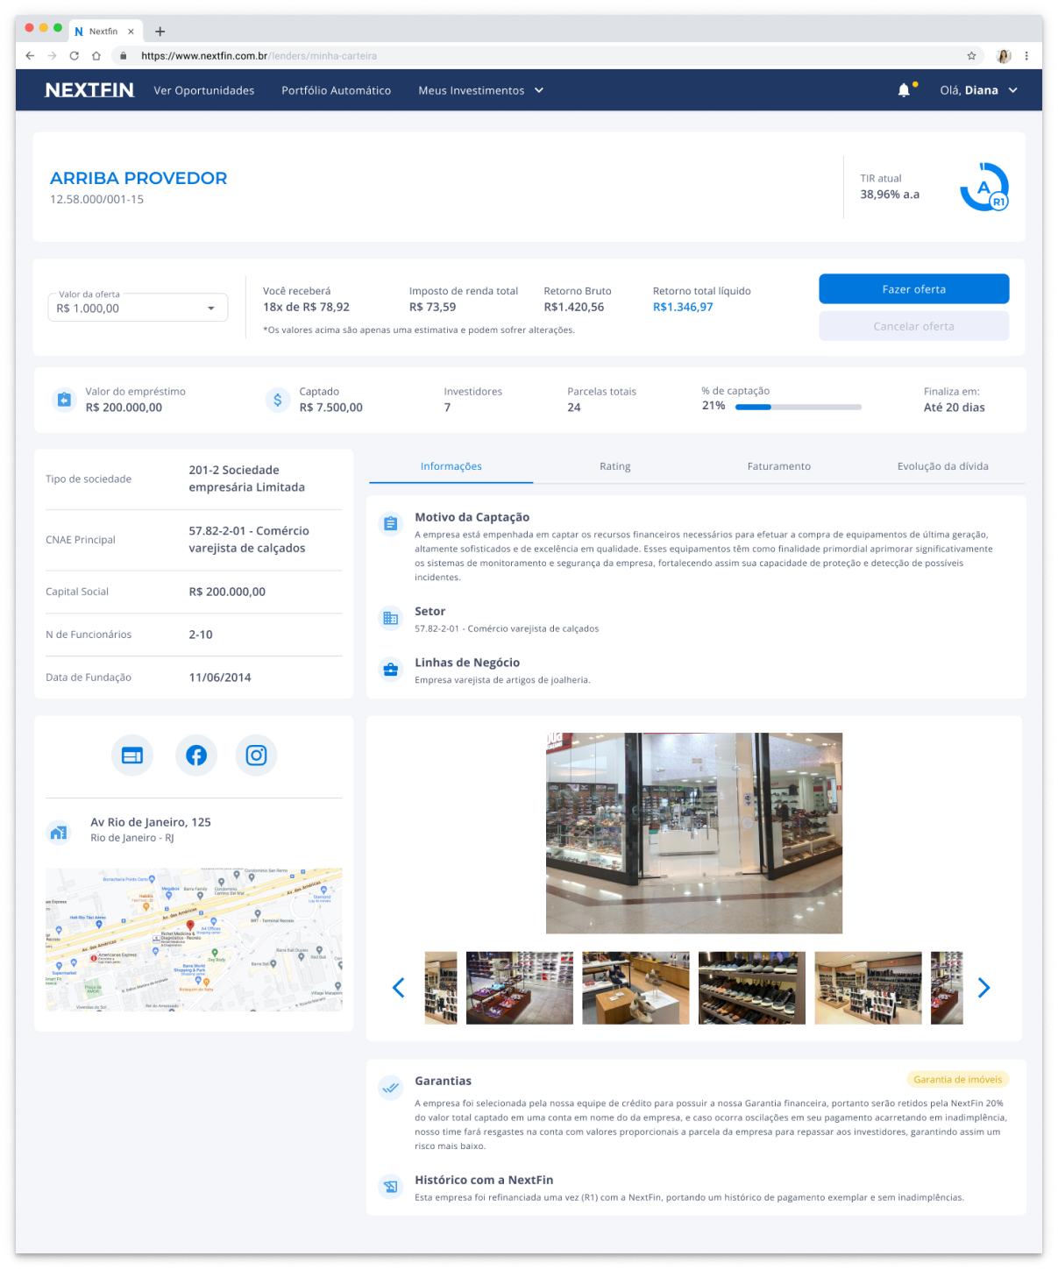
Task: Click the Motivo da Captação clipboard icon
Action: 391,523
